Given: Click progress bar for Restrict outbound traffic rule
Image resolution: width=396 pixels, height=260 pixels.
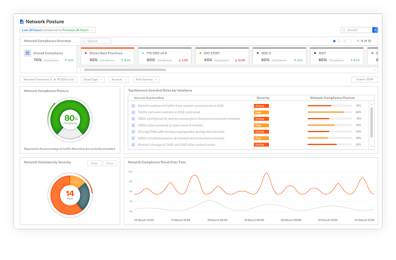Looking at the screenshot, I should coord(329,106).
